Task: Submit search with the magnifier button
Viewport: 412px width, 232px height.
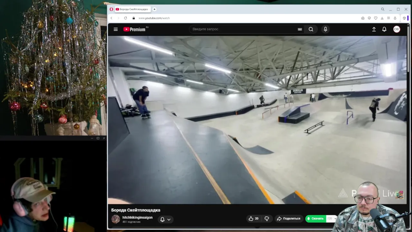Action: [x=311, y=29]
